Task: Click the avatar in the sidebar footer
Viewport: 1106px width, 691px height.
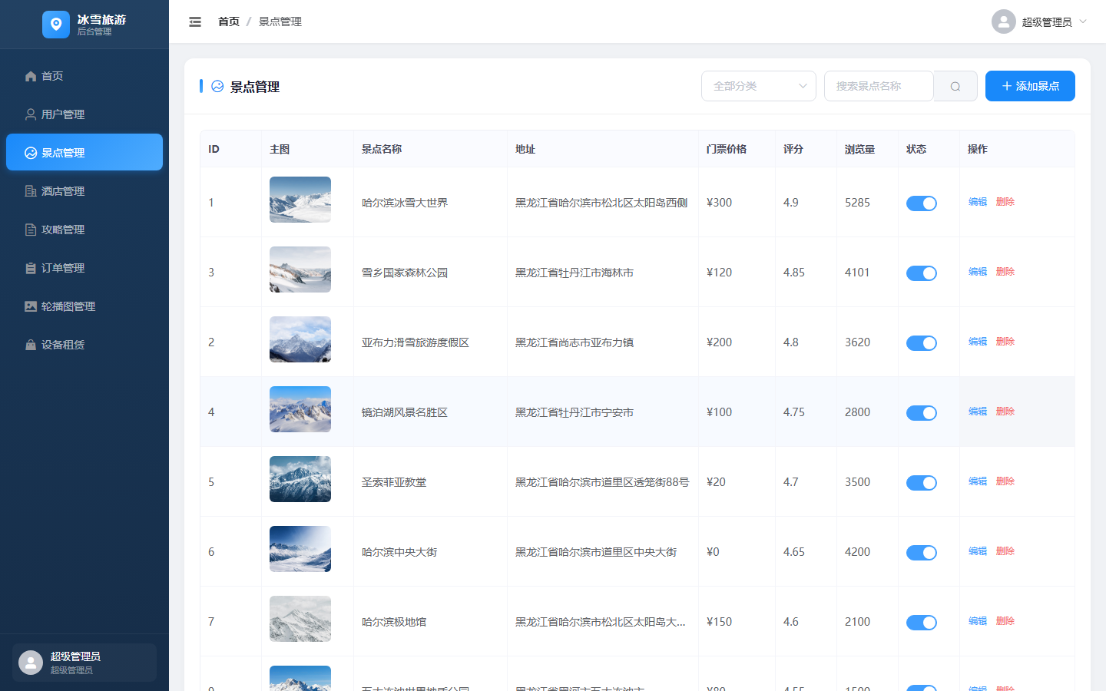Action: click(x=31, y=663)
